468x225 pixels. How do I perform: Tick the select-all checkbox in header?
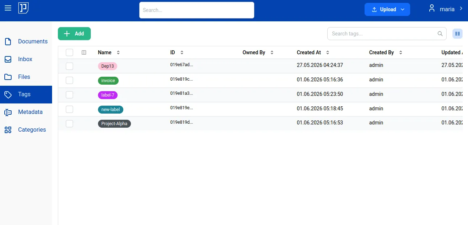pos(69,52)
